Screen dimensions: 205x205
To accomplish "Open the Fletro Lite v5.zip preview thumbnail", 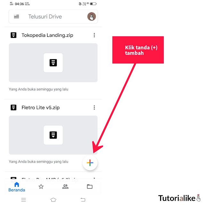I will pyautogui.click(x=53, y=135).
